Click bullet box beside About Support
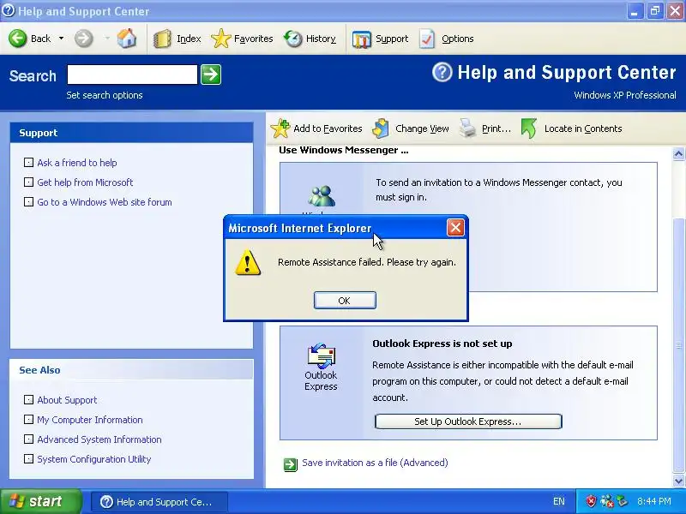 coord(28,400)
